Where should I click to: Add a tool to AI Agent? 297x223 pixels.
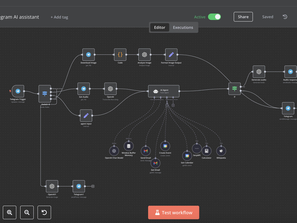pyautogui.click(x=167, y=105)
